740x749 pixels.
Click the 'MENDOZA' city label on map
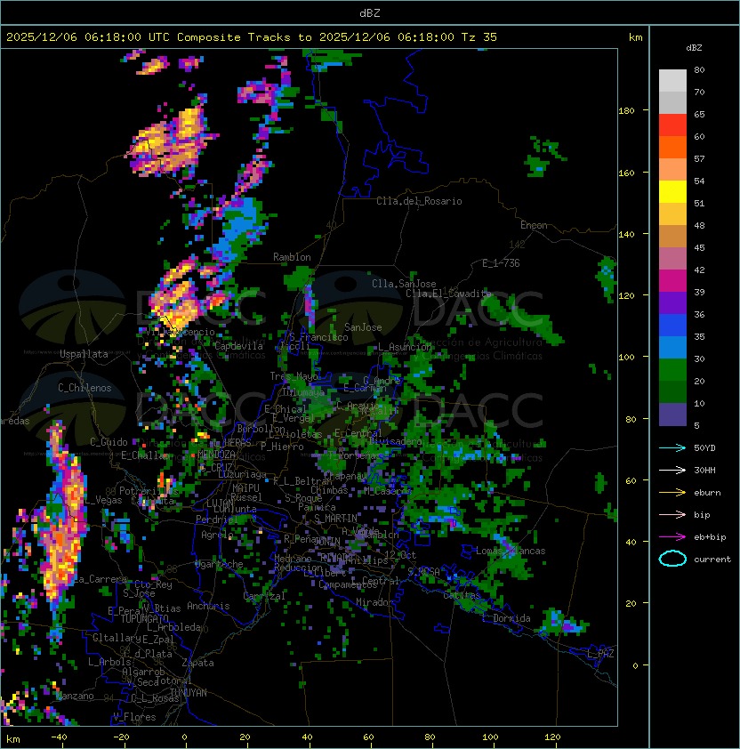(x=216, y=455)
